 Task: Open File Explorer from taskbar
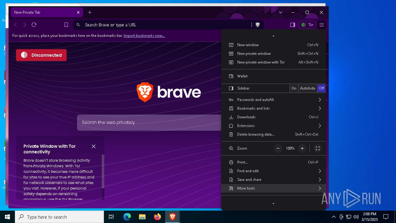tap(142, 217)
